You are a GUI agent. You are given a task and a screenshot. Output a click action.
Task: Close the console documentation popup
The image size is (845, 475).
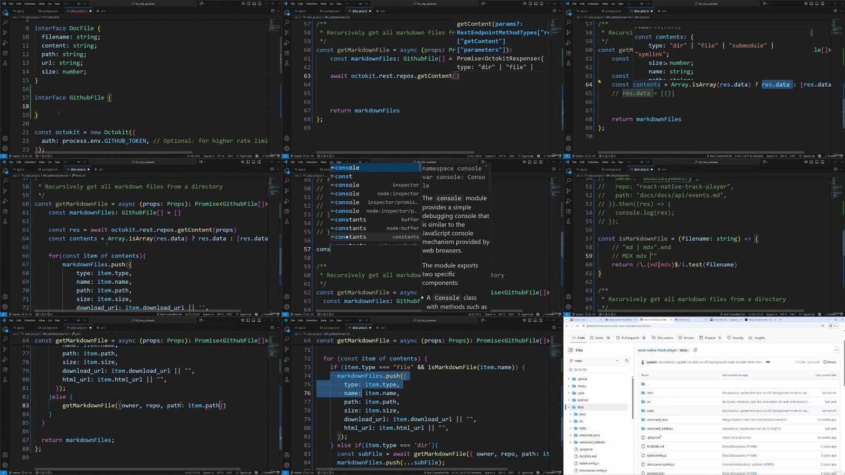487,166
